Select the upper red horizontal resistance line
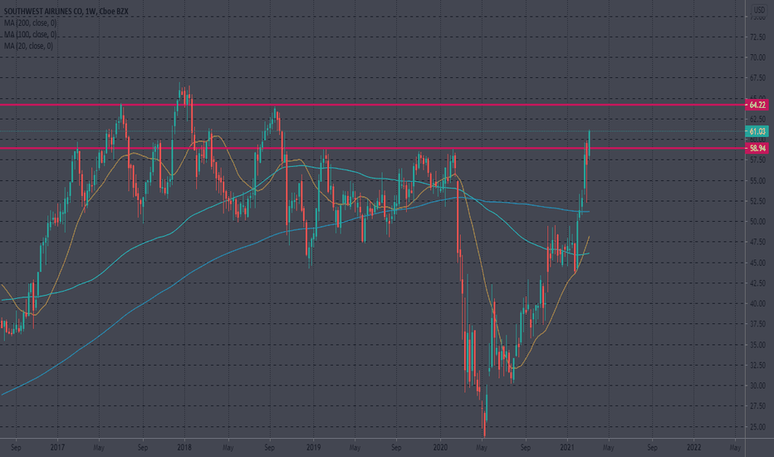 372,105
